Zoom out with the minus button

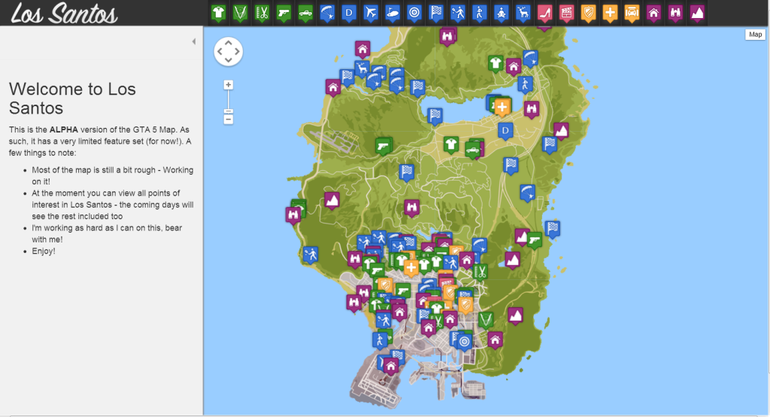229,119
